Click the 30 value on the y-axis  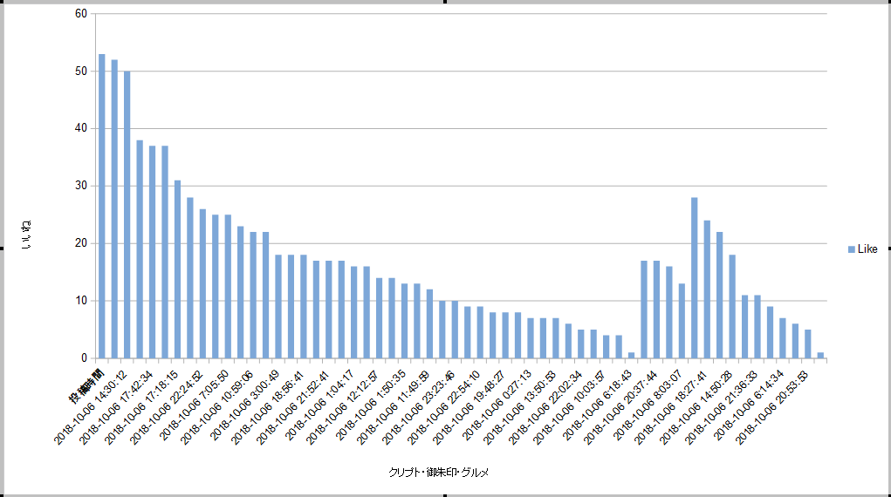[81, 186]
